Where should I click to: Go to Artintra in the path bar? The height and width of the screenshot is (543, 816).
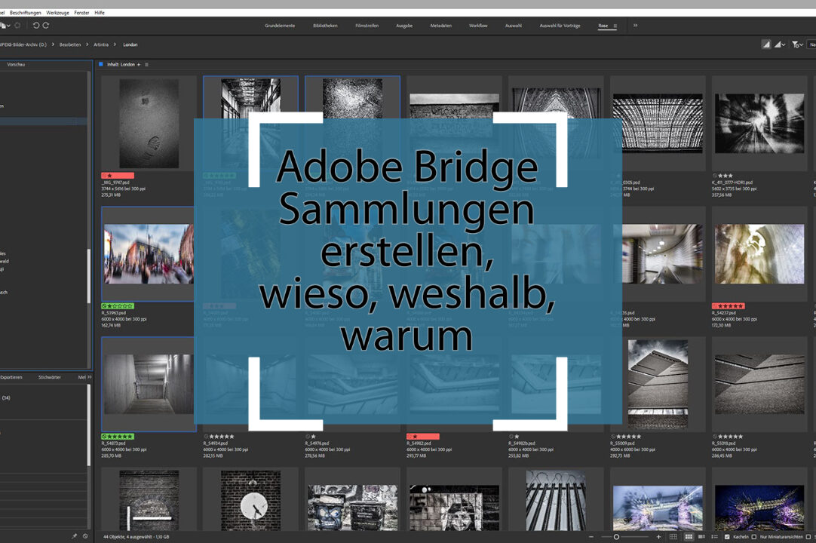pos(101,44)
